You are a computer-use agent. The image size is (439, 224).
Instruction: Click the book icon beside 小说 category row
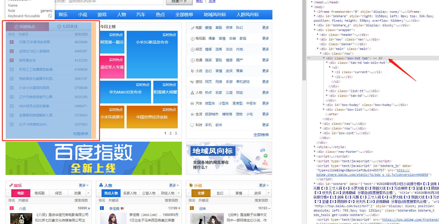coord(192,71)
